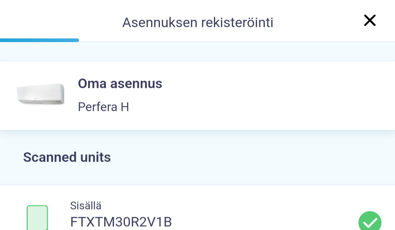Close the Asennuksen rekisteröinti screen
The image size is (395, 230).
[370, 20]
